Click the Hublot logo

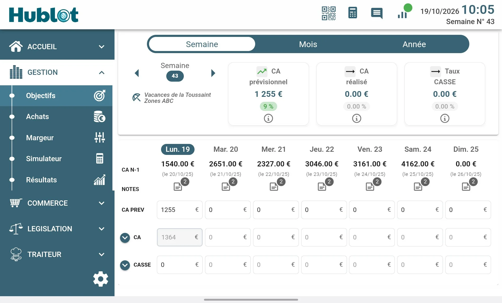point(43,15)
